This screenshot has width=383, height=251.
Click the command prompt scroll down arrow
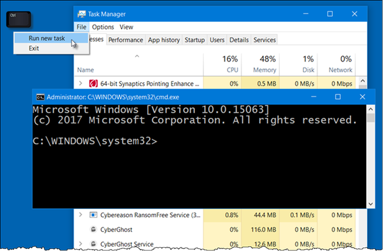(371, 204)
